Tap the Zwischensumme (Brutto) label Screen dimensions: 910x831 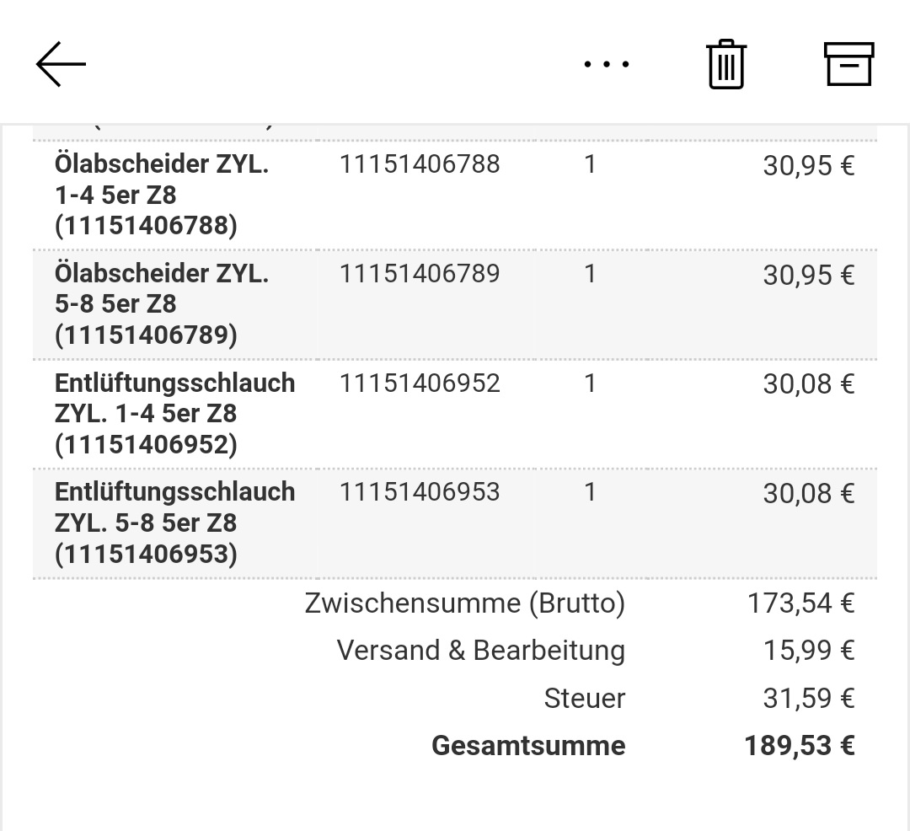point(465,603)
